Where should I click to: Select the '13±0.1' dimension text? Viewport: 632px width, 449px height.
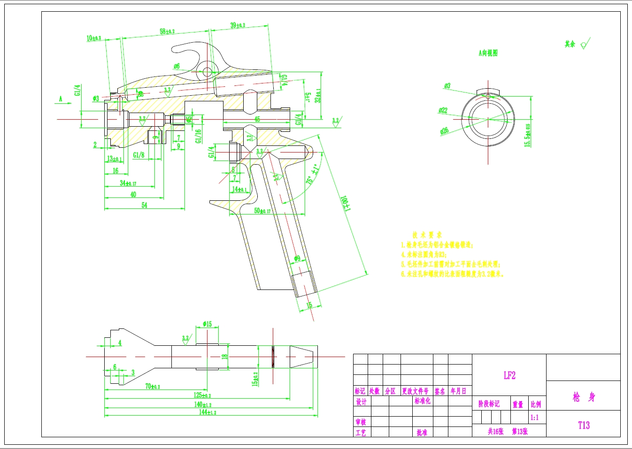(x=115, y=159)
